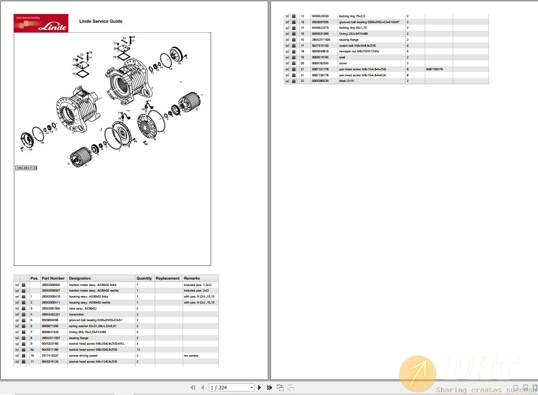The height and width of the screenshot is (395, 538).
Task: Click cart icon for O-ring 355,19x3,53 row
Action: 17,332
